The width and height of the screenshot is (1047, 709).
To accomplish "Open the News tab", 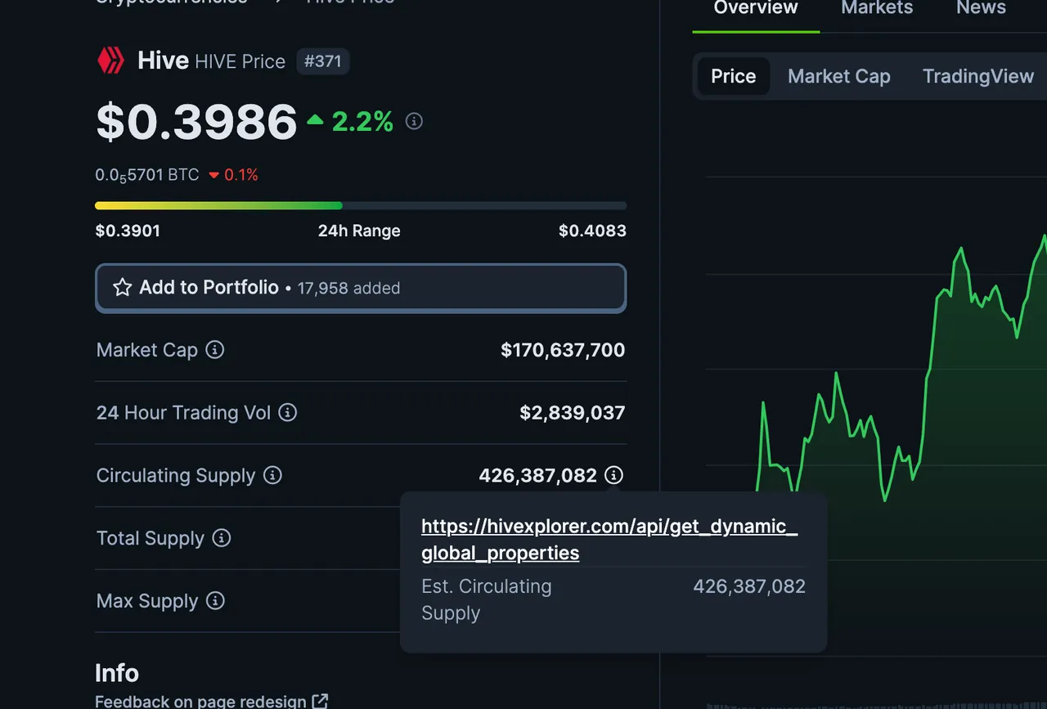I will [981, 8].
